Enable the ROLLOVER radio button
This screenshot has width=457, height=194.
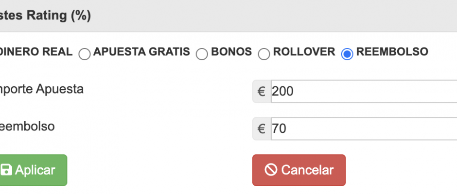(264, 54)
